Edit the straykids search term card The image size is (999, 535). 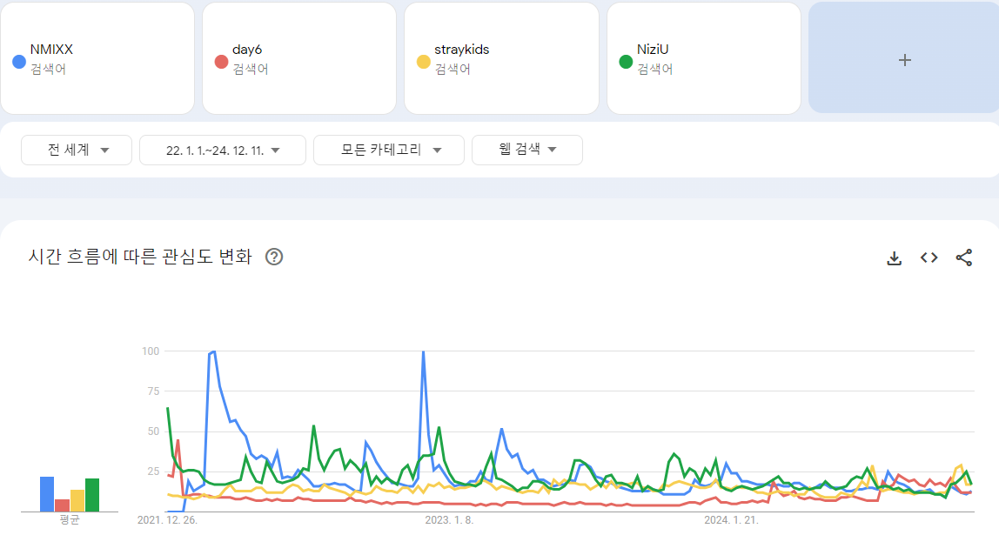point(501,58)
